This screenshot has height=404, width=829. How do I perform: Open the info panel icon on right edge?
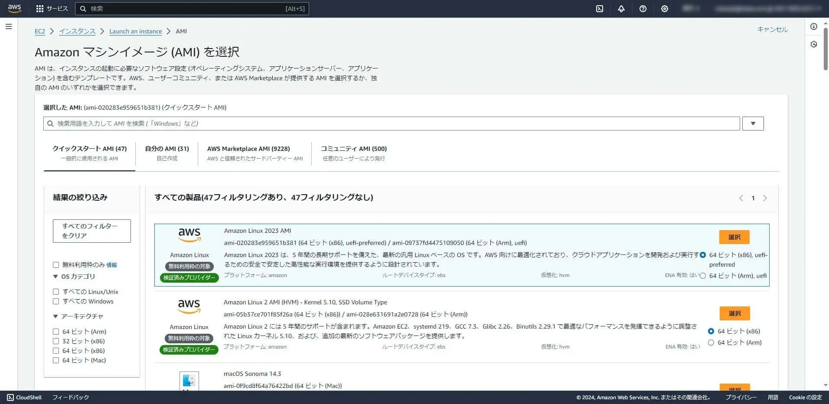coord(814,27)
